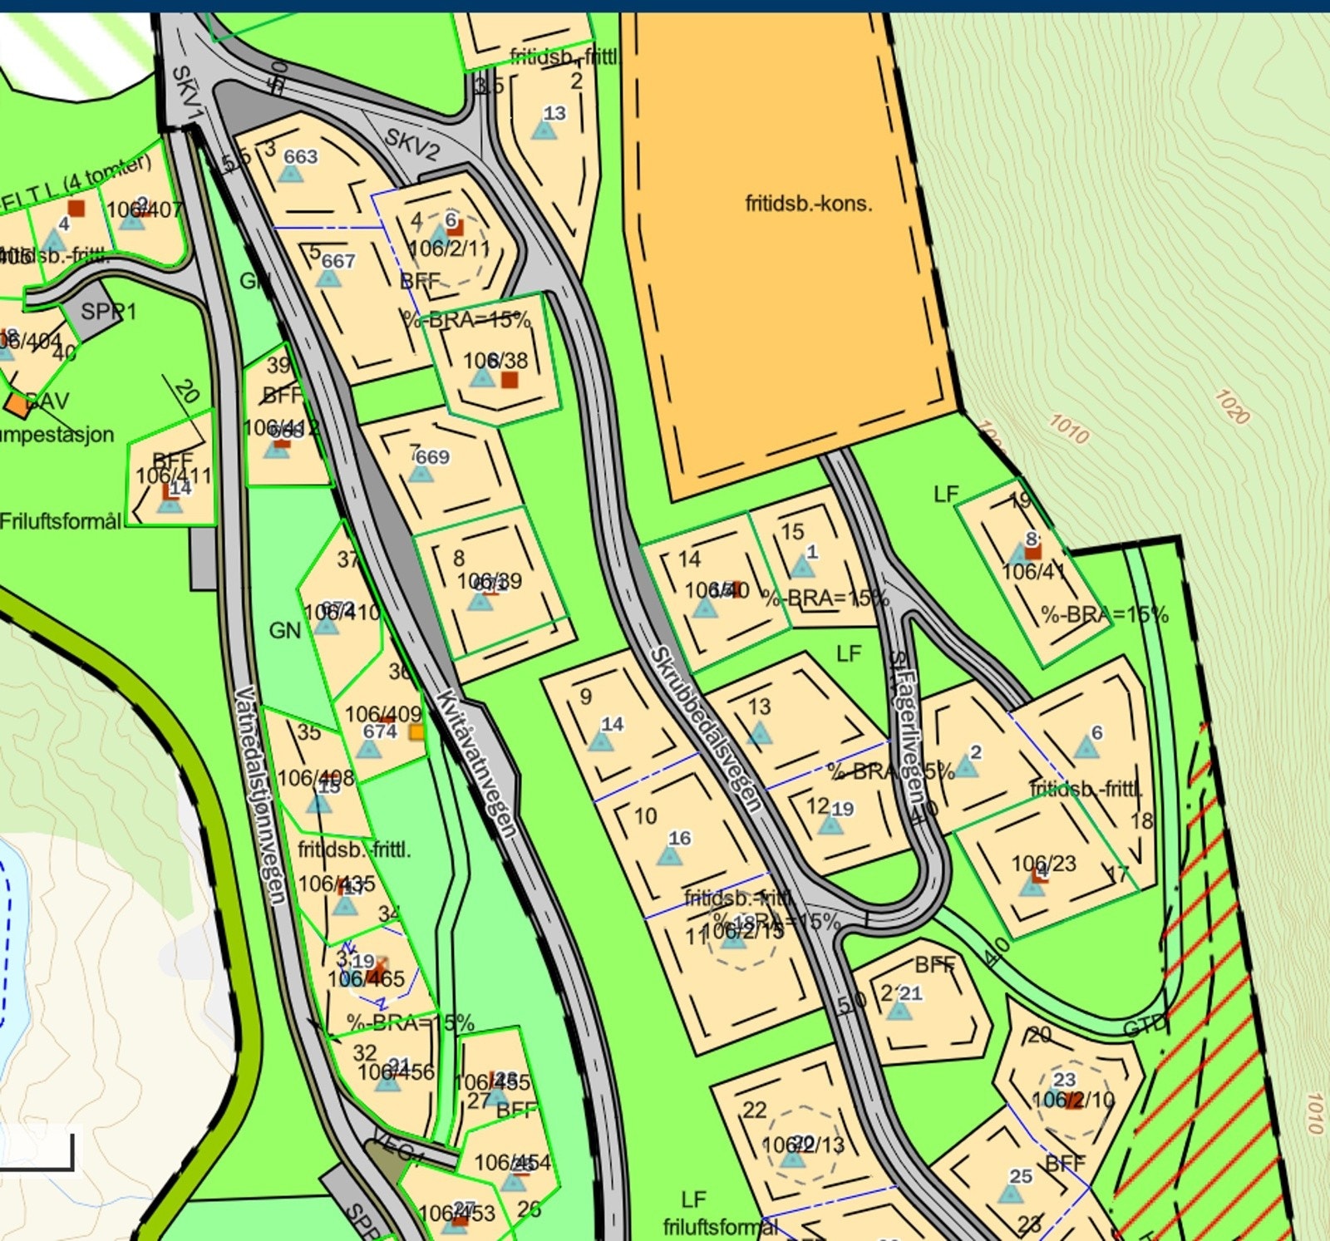
Task: Select the triangle marker on parcel 106/456
Action: coord(387,1080)
